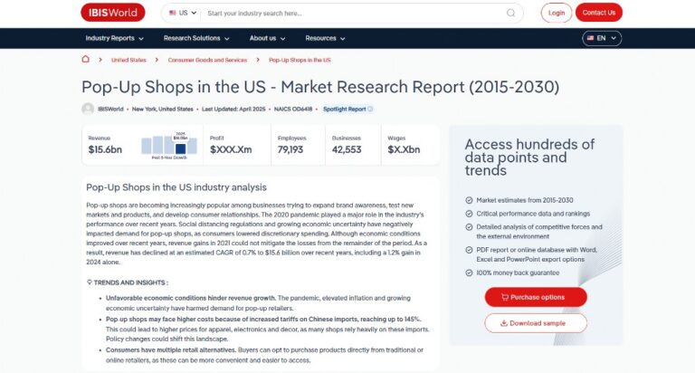Image resolution: width=695 pixels, height=373 pixels.
Task: Expand the Industry Reports menu
Action: (114, 38)
